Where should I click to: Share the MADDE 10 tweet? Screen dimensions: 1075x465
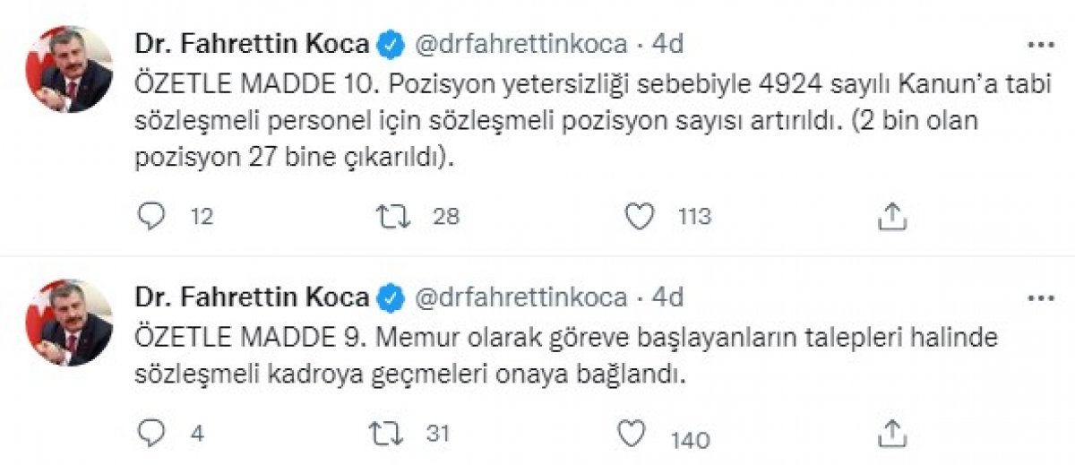coord(890,215)
